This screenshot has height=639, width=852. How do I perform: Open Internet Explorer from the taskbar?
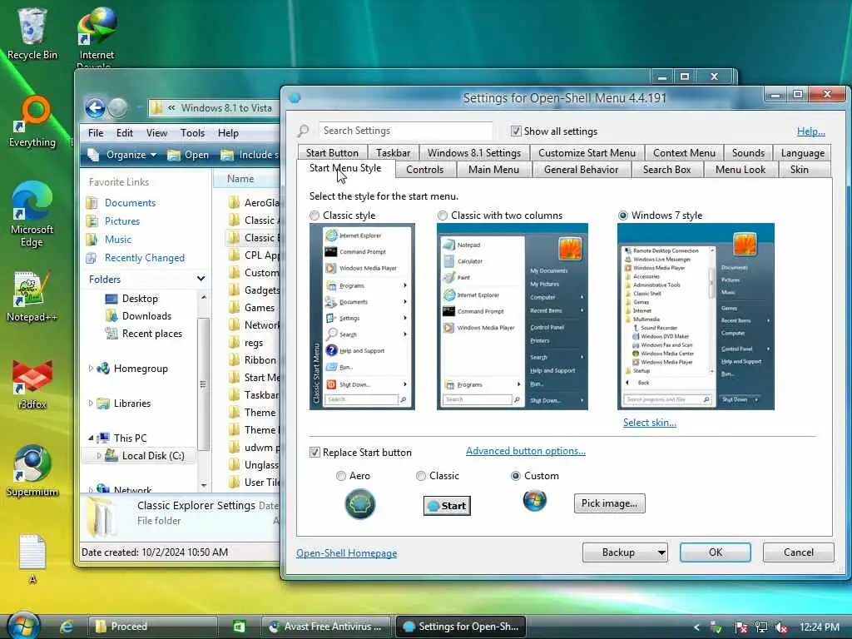67,627
